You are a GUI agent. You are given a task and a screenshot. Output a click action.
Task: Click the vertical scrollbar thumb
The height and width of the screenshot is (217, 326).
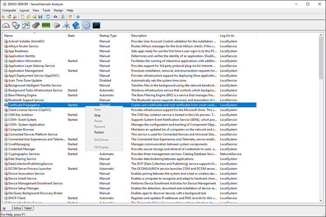tap(321, 58)
